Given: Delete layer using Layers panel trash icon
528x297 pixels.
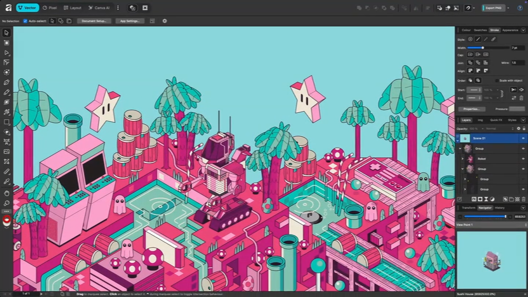Looking at the screenshot, I should coord(523,200).
